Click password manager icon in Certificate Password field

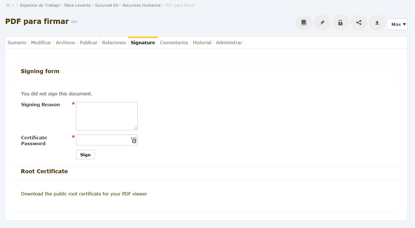coord(134,140)
